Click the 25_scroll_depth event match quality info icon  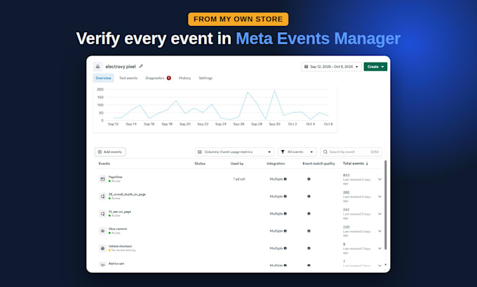coord(309,196)
